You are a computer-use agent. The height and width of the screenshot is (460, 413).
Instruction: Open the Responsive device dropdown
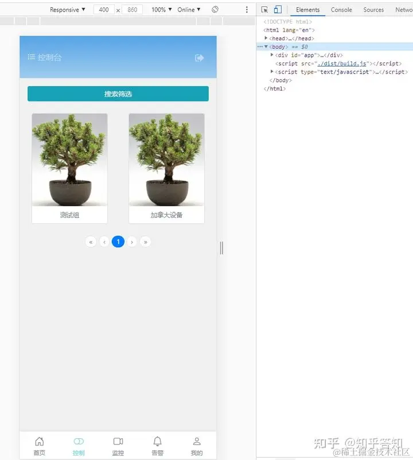[x=68, y=10]
